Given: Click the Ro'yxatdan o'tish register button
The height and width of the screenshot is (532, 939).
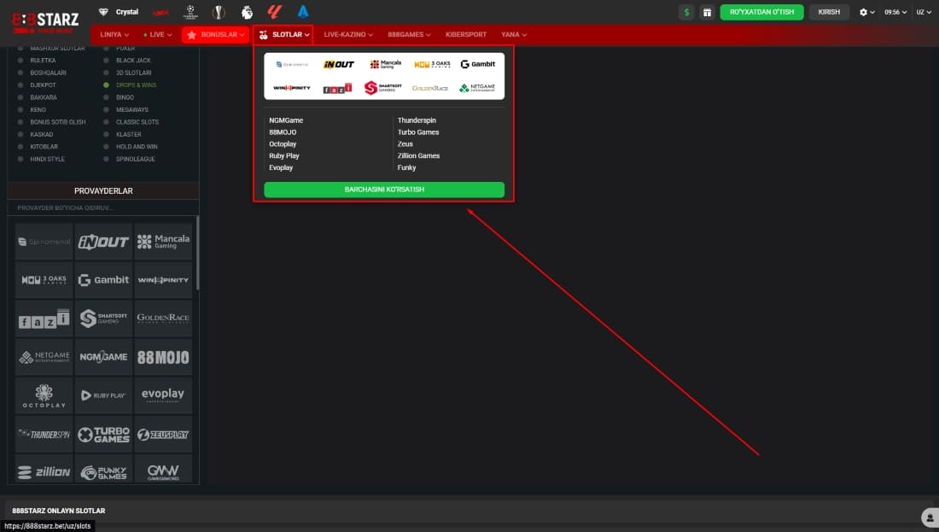Looking at the screenshot, I should (x=761, y=12).
